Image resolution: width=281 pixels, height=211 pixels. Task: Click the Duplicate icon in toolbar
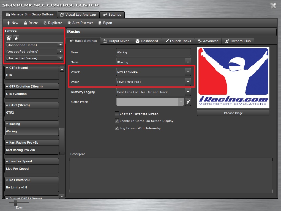coord(45,23)
